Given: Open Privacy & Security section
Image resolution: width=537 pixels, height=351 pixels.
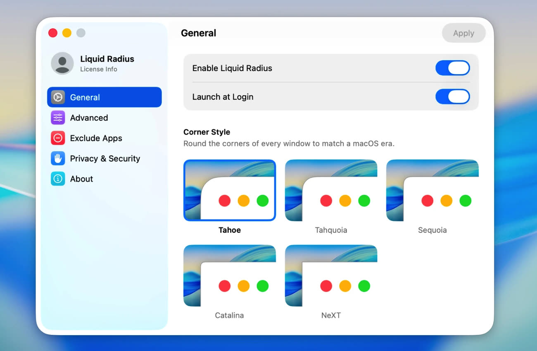Looking at the screenshot, I should click(x=105, y=159).
